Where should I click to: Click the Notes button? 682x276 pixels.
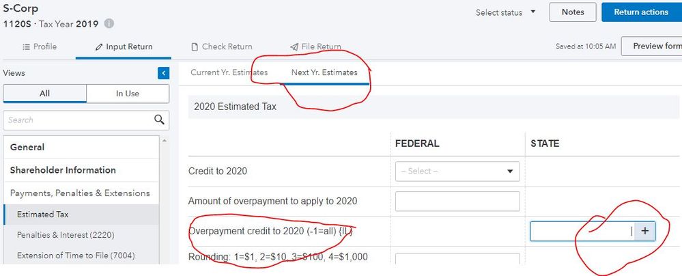click(573, 12)
